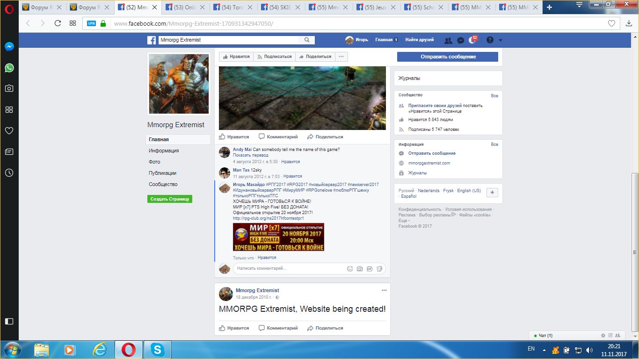The image size is (639, 359).
Task: Open the Snapshot camera in the Opera sidebar
Action: tap(9, 88)
